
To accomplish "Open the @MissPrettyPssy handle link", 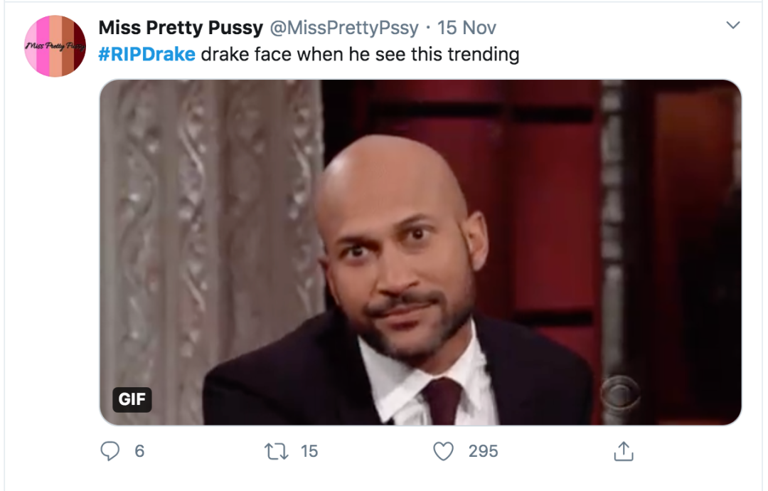I will click(x=343, y=28).
